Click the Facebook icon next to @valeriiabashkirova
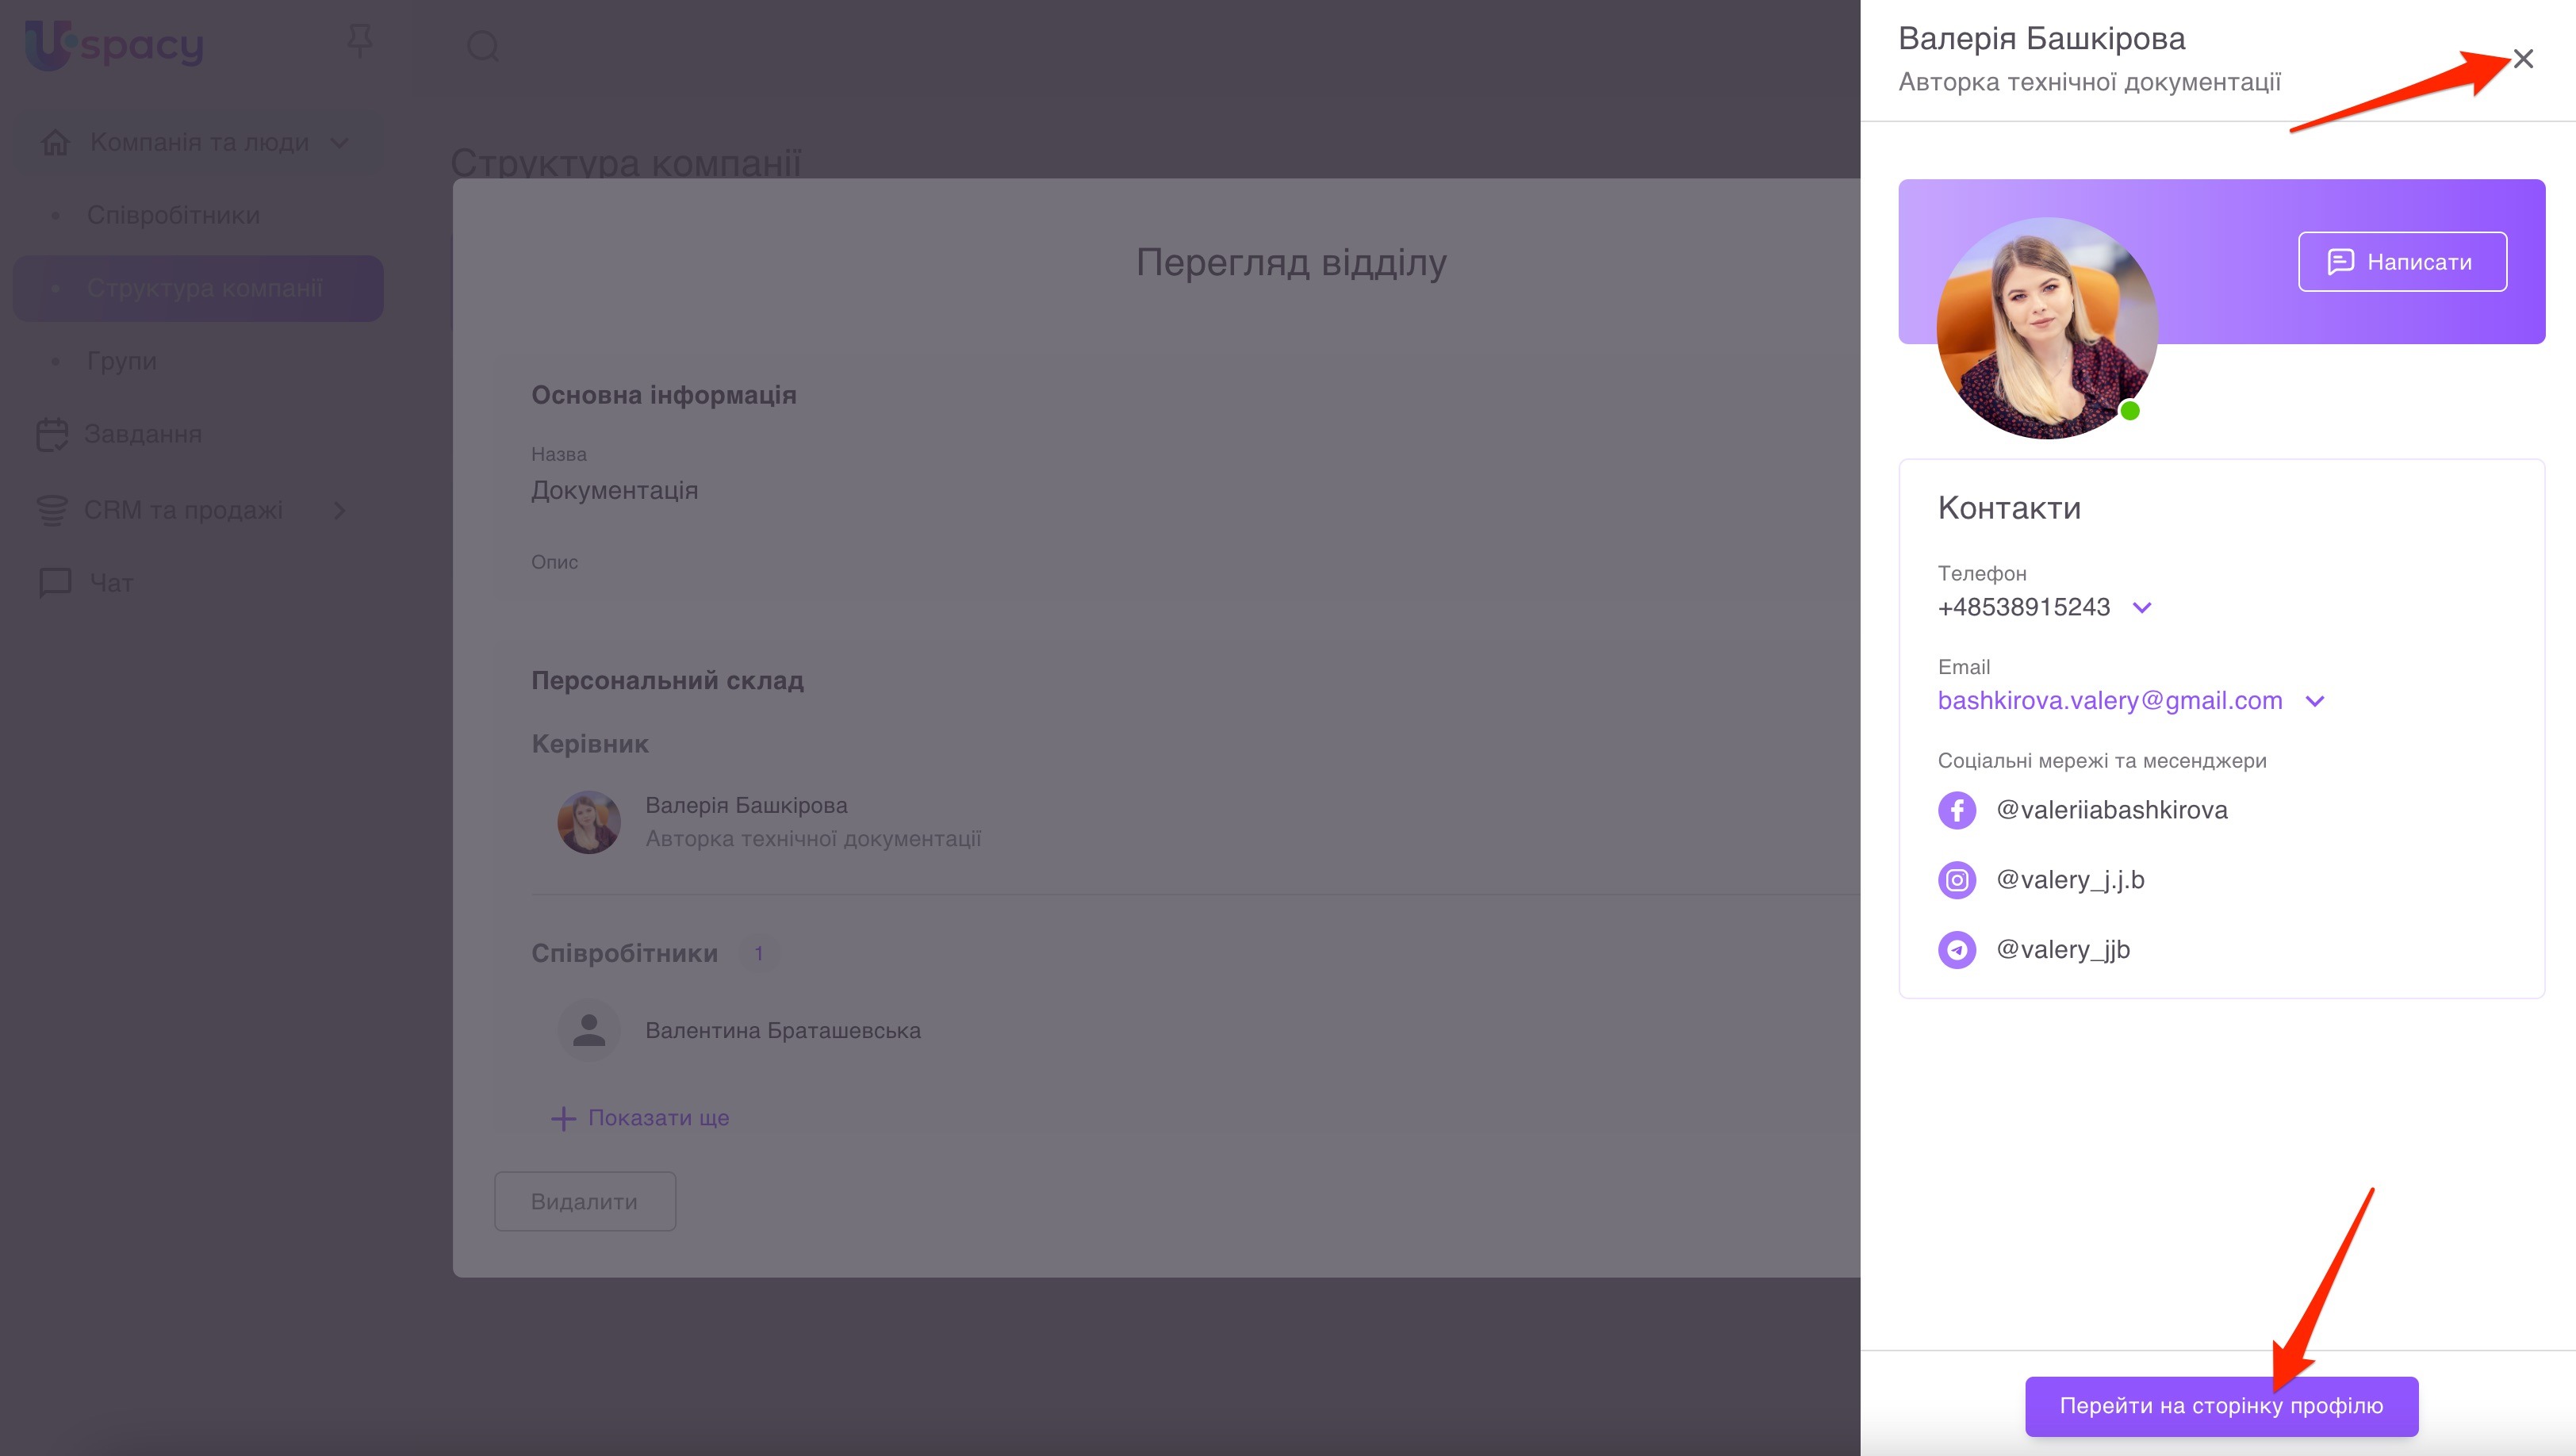This screenshot has height=1456, width=2576. pyautogui.click(x=1956, y=810)
